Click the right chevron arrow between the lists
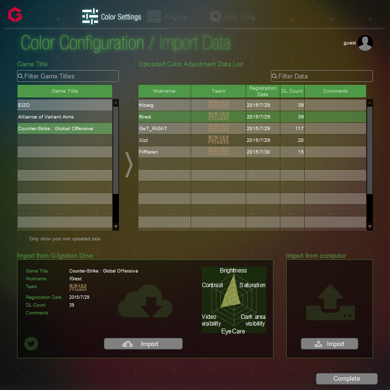This screenshot has width=390, height=390. pos(129,164)
